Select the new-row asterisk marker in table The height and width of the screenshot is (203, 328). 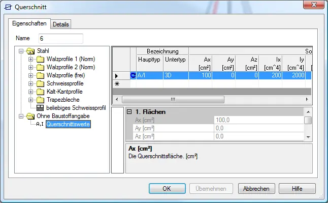click(x=117, y=84)
